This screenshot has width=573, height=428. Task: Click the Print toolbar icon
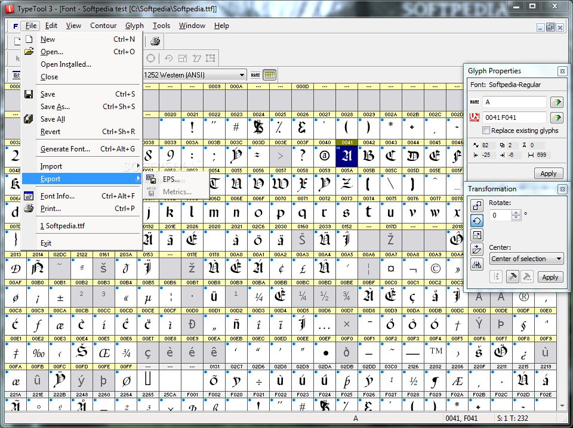click(x=155, y=41)
